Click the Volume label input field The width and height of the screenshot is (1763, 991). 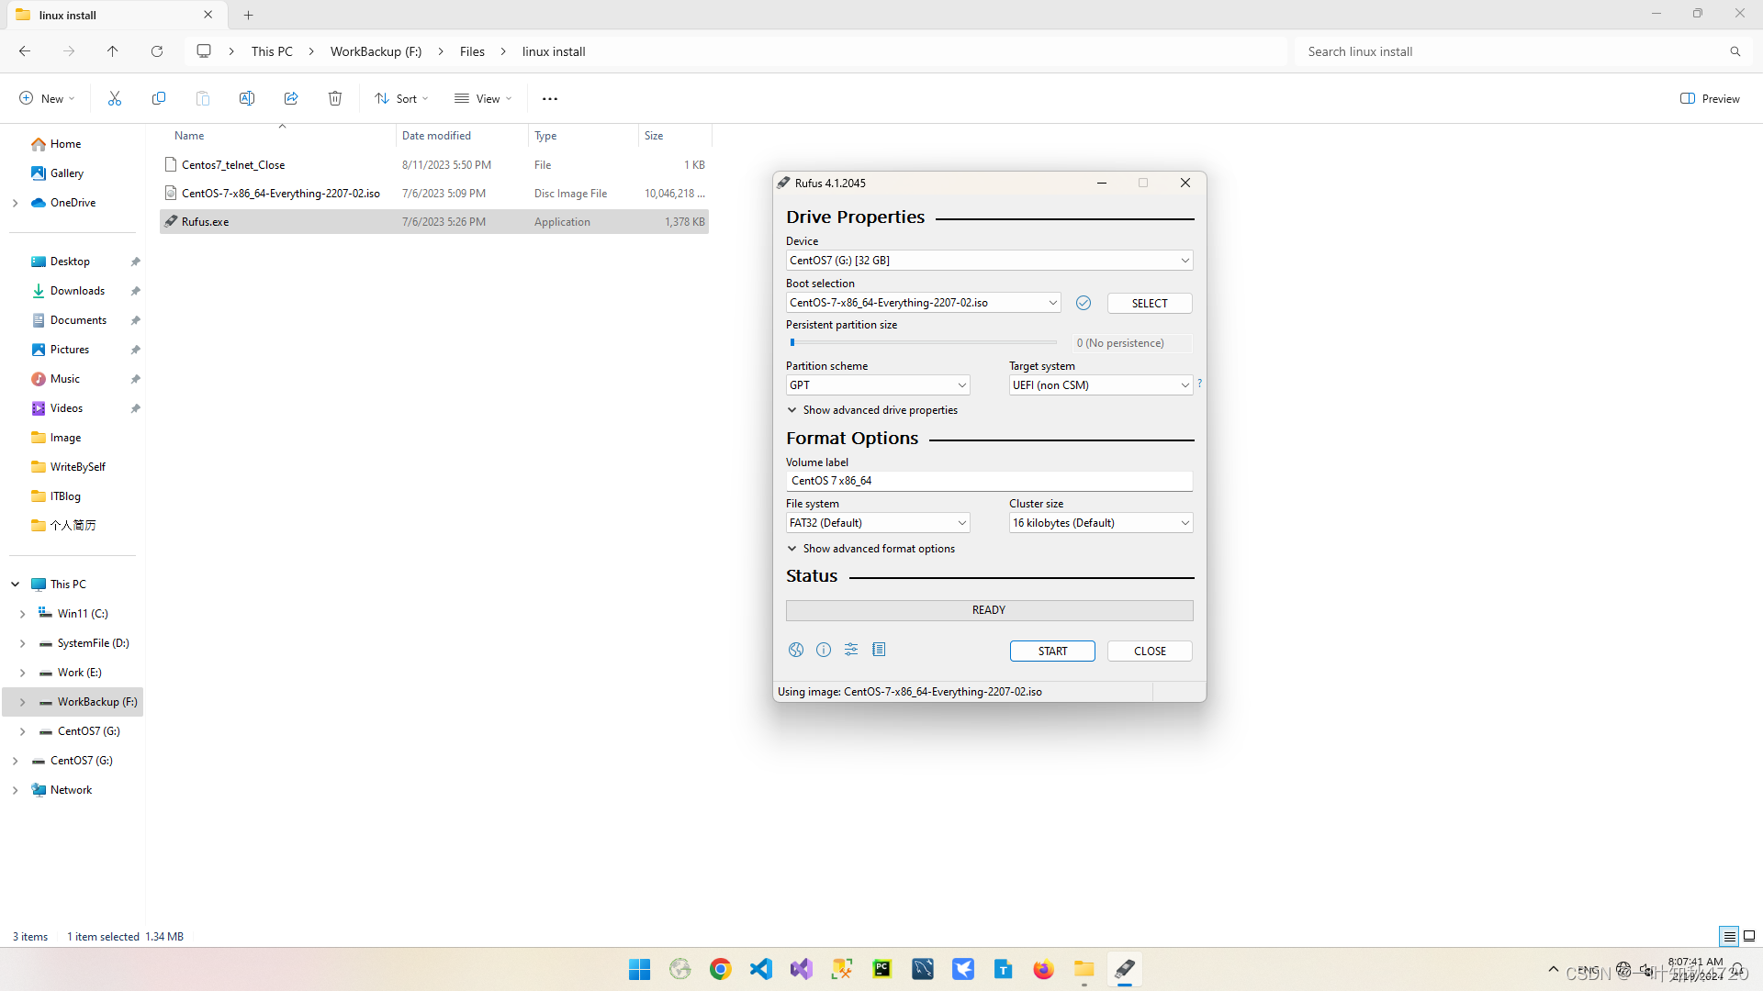click(989, 481)
